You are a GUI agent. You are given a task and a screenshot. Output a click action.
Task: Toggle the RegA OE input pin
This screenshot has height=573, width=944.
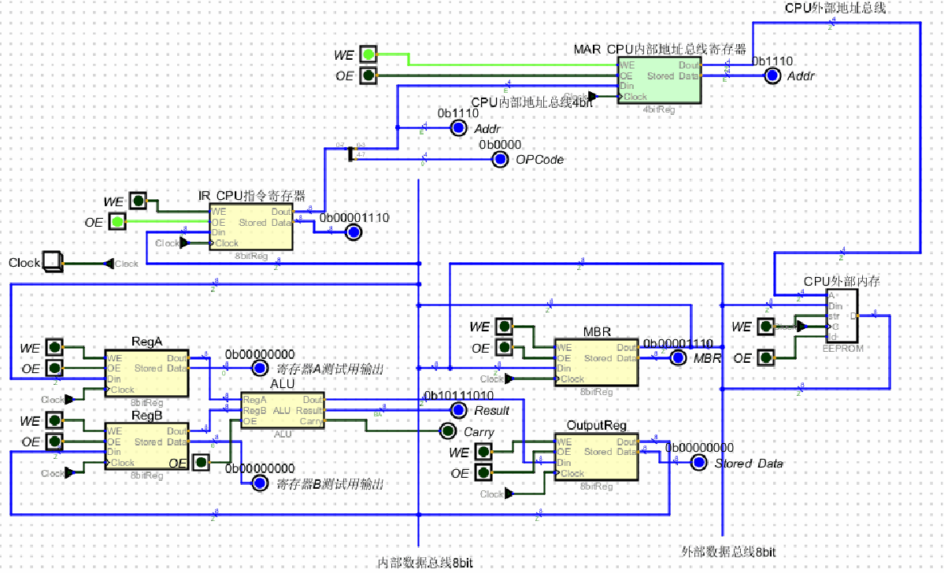pos(55,368)
